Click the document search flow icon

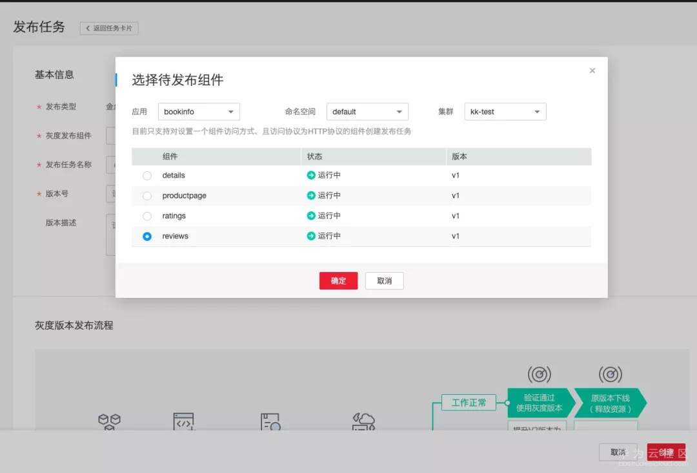[270, 421]
